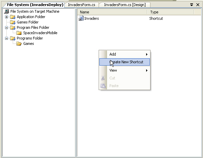
Task: Click the Invaders shortcut file icon
Action: (x=81, y=18)
